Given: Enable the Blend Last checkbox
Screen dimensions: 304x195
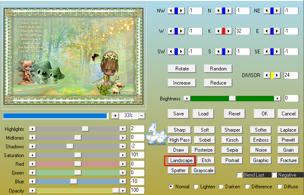Looking at the screenshot, I should point(239,175).
